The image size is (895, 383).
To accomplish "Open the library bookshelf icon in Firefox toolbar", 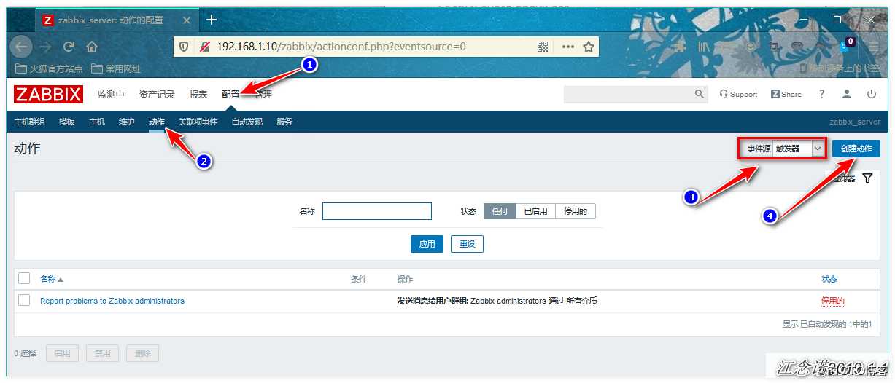I will tap(704, 47).
